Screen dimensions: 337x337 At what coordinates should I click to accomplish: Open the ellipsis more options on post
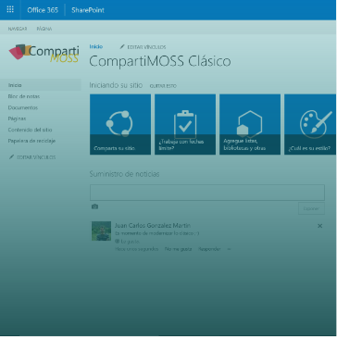[x=229, y=249]
